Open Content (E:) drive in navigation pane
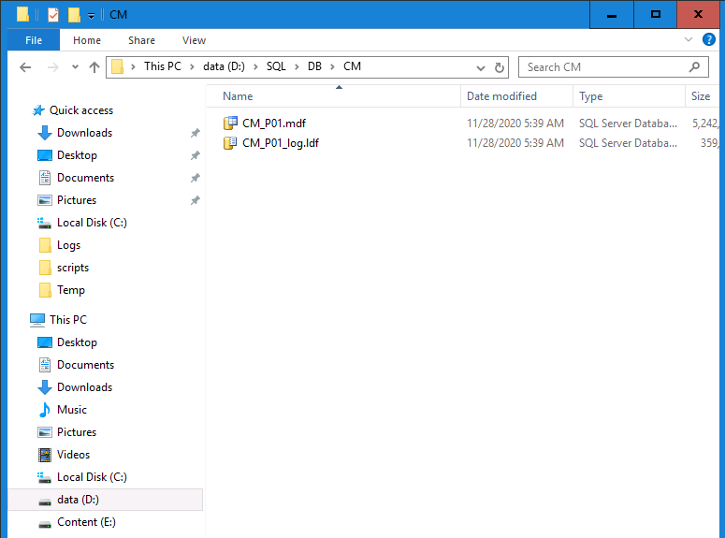Viewport: 725px width, 538px height. click(x=86, y=522)
